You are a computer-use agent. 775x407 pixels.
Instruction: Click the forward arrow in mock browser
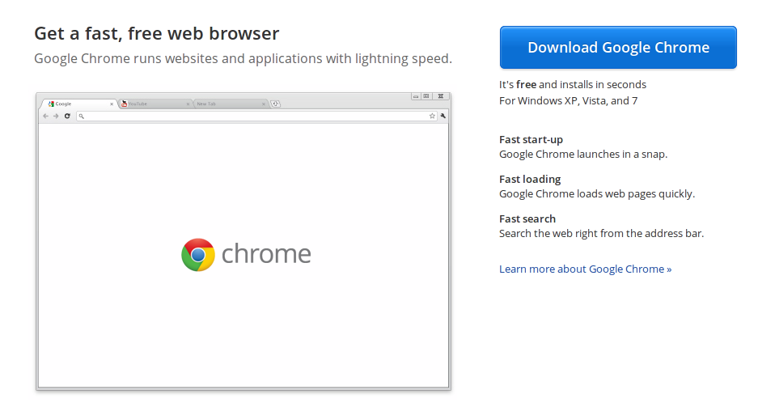click(x=56, y=116)
